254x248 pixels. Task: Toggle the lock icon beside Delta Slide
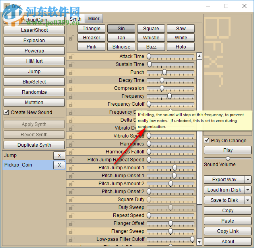click(71, 120)
